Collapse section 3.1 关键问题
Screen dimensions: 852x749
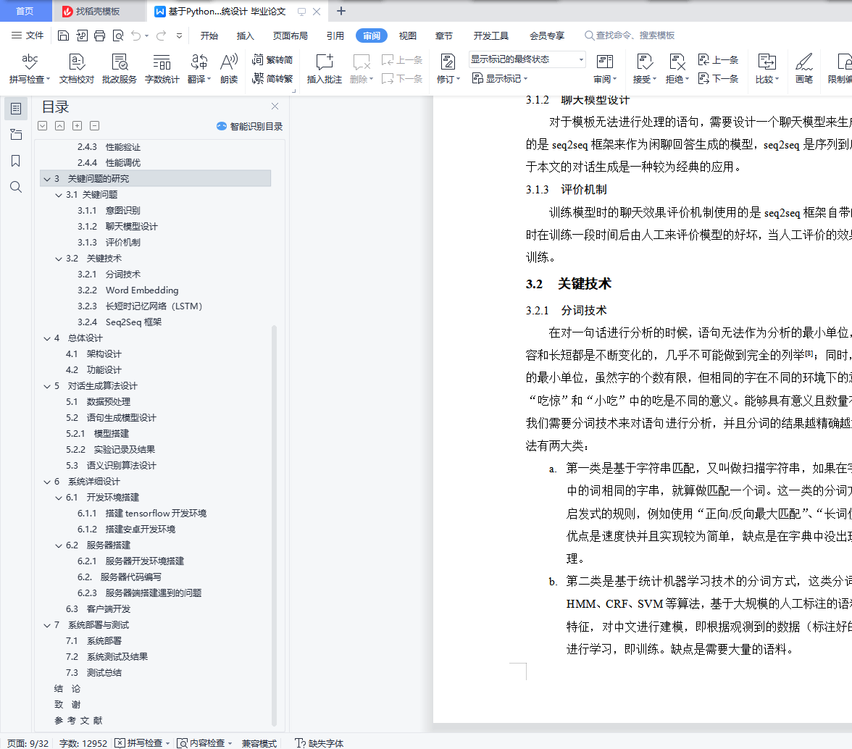(x=59, y=195)
